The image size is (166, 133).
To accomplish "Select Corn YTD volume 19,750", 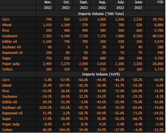I will 158,19.
